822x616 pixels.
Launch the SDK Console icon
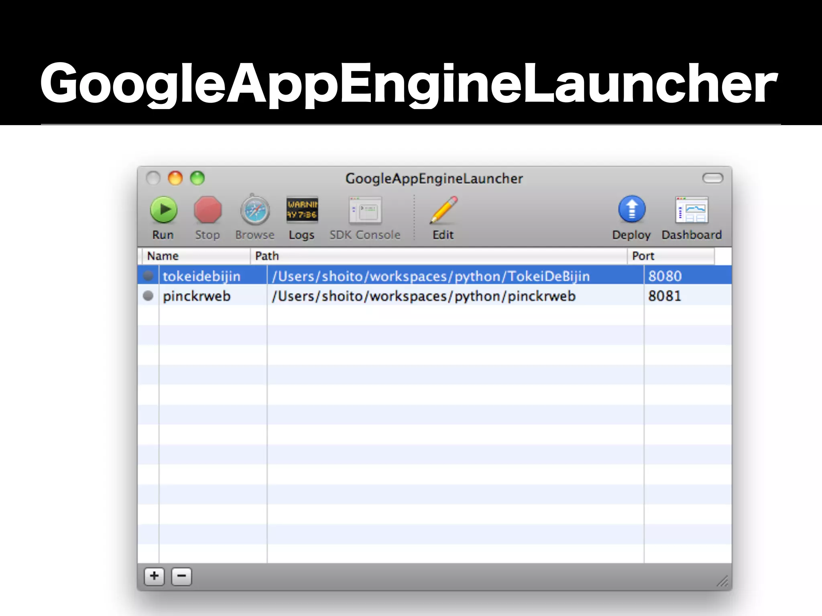365,210
